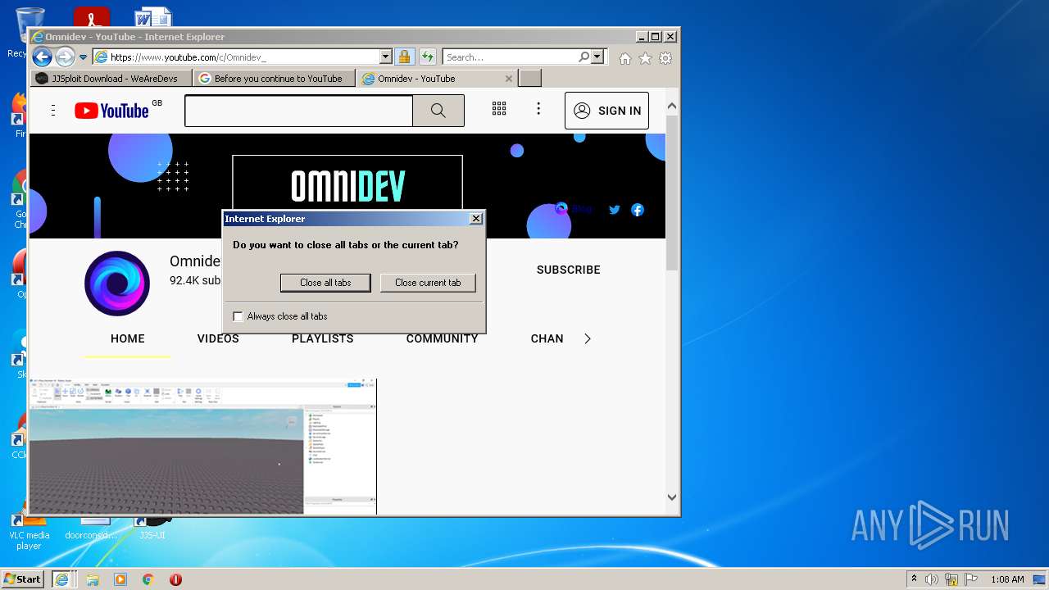
Task: Click the Facebook icon on the banner
Action: [638, 210]
